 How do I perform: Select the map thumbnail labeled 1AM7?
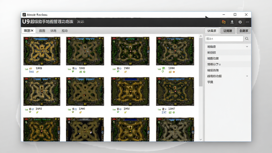pyautogui.click(x=175, y=91)
